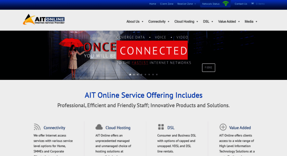Screen dimensions: 287x156
Task: Expand the Connectivity nav dropdown arrow
Action: (x=168, y=21)
